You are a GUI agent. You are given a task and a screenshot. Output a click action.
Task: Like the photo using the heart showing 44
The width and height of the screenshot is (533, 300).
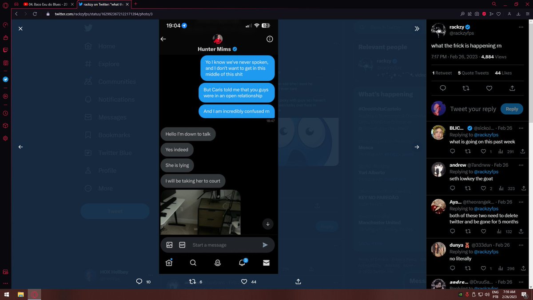(x=244, y=281)
